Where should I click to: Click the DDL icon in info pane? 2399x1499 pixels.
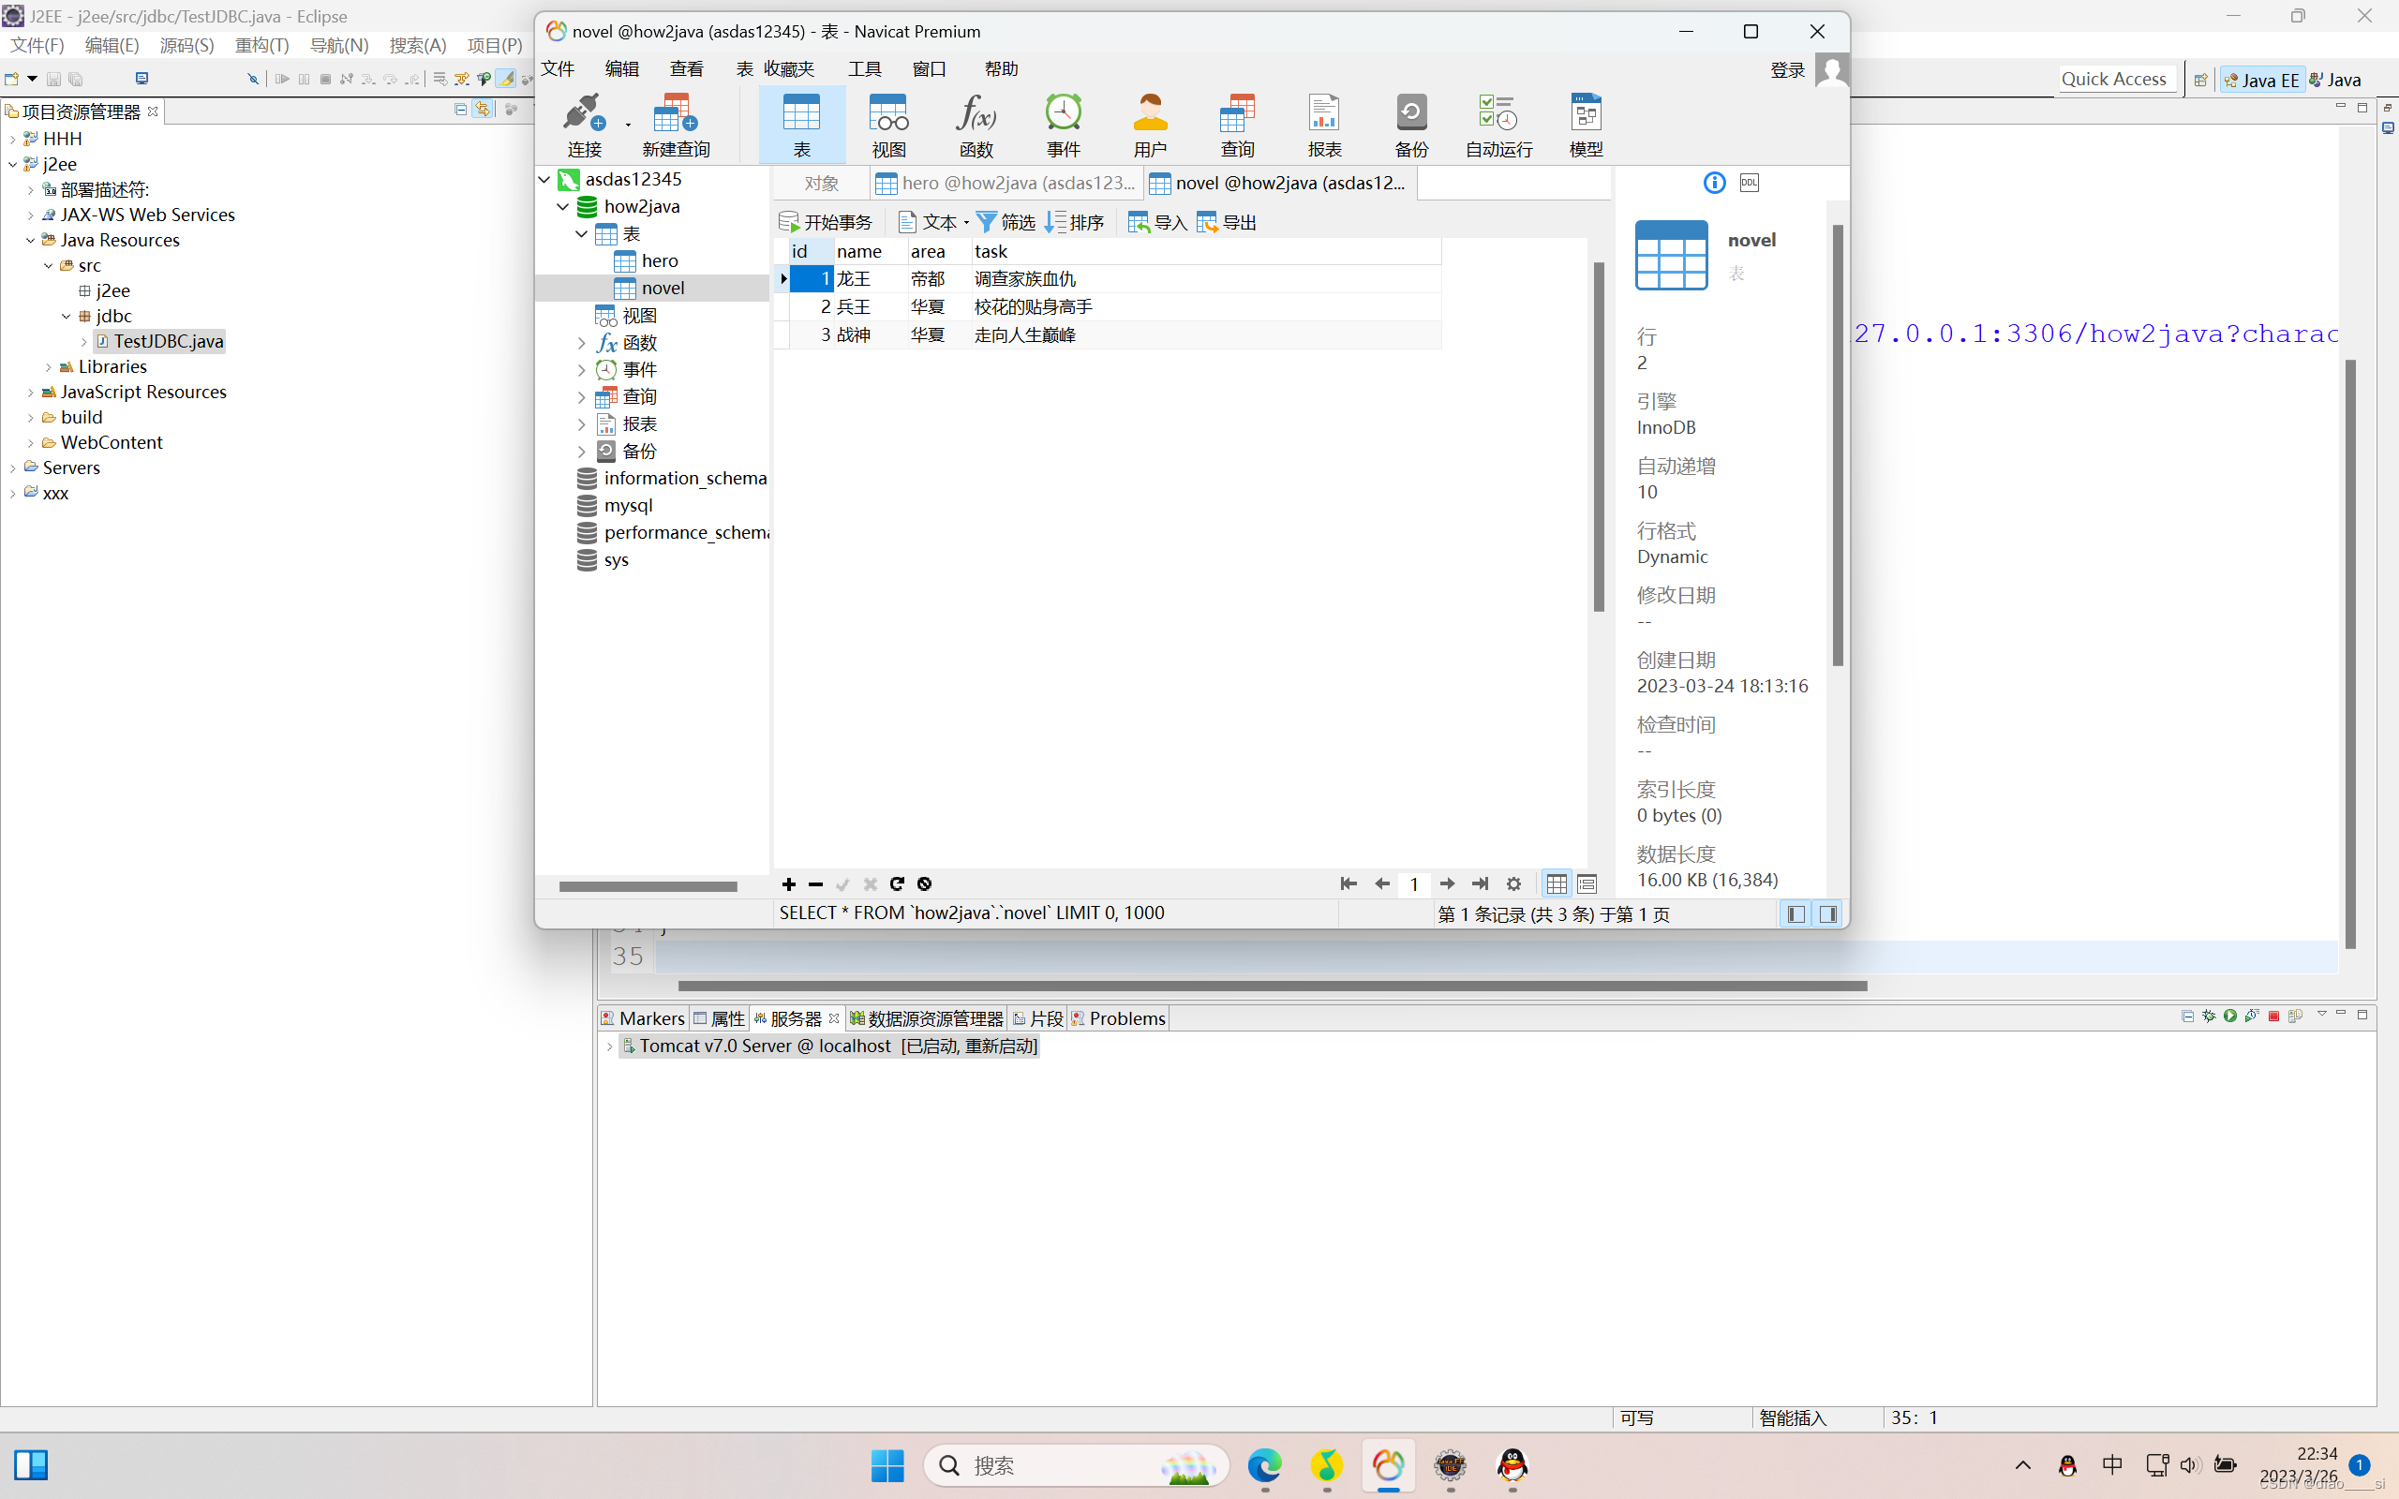1749,183
